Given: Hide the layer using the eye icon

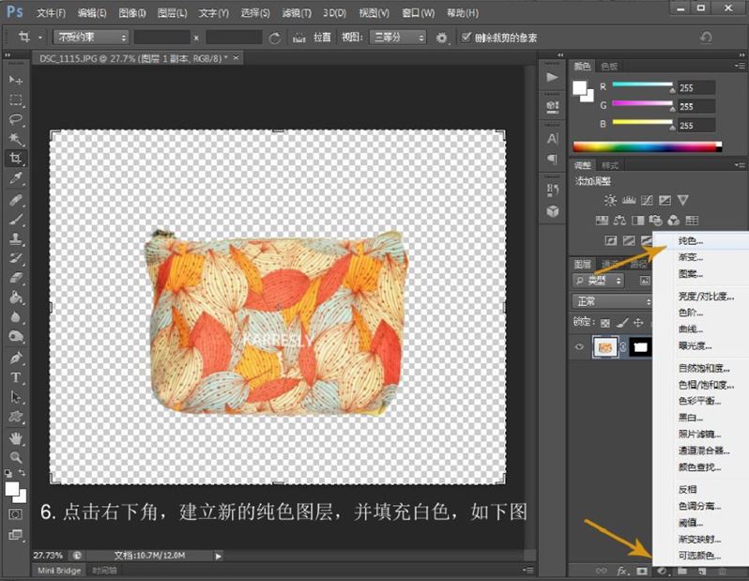Looking at the screenshot, I should (579, 347).
